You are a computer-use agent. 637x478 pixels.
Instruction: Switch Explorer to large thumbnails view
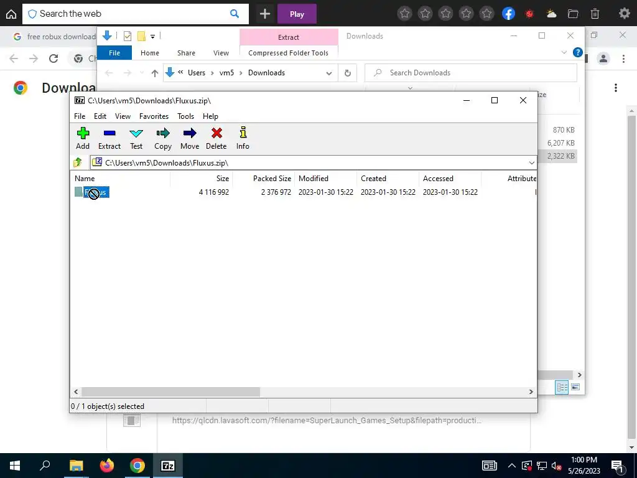[x=575, y=387]
